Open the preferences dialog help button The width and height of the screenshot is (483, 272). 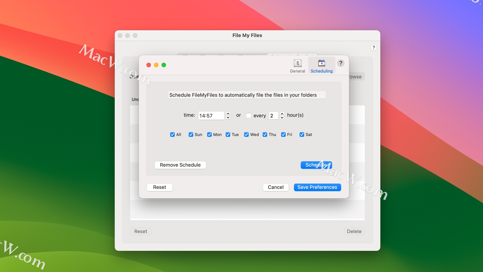[341, 63]
